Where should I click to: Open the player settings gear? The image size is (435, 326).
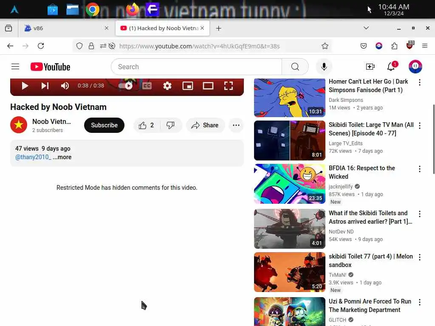coord(167,86)
